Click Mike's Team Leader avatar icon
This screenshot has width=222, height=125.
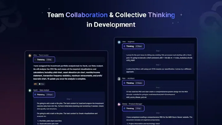pos(30,56)
